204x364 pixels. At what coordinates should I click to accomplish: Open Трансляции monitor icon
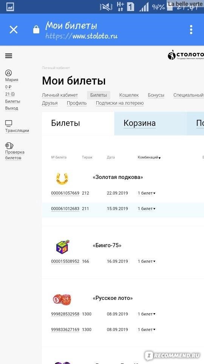[9, 123]
